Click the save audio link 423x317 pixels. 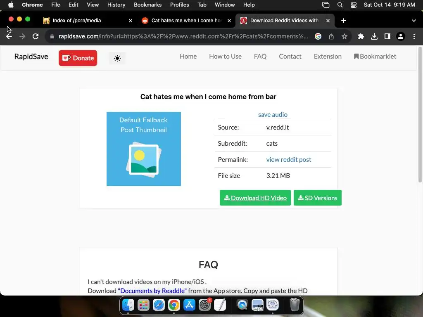(273, 115)
